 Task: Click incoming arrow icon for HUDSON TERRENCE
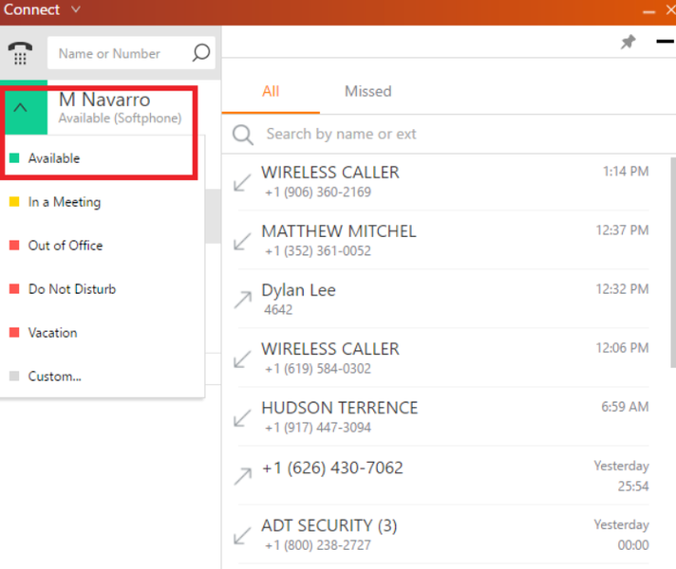pyautogui.click(x=242, y=418)
